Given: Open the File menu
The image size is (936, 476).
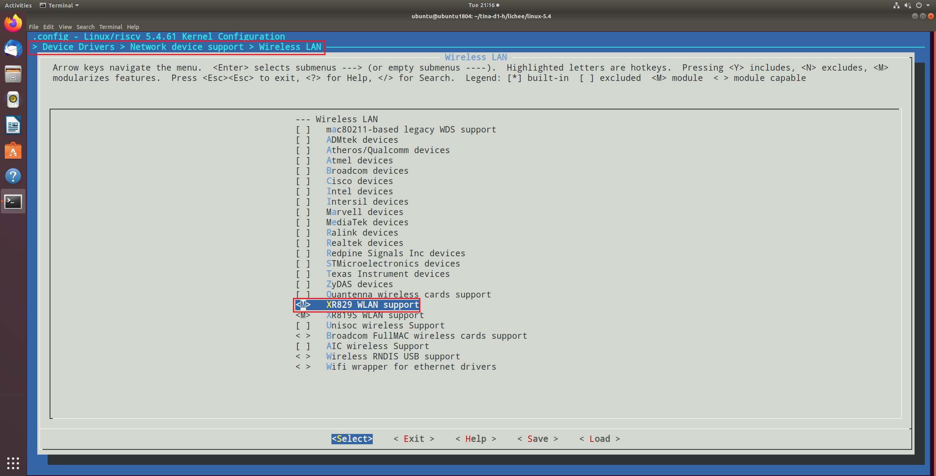Looking at the screenshot, I should point(34,27).
